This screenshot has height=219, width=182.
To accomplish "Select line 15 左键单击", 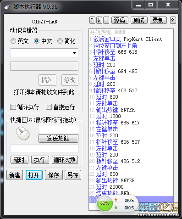I will [x=131, y=129].
